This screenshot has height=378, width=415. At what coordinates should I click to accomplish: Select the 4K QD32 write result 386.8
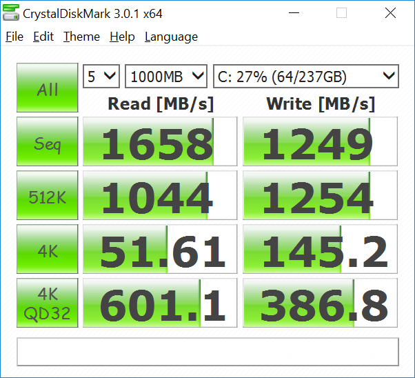point(321,303)
